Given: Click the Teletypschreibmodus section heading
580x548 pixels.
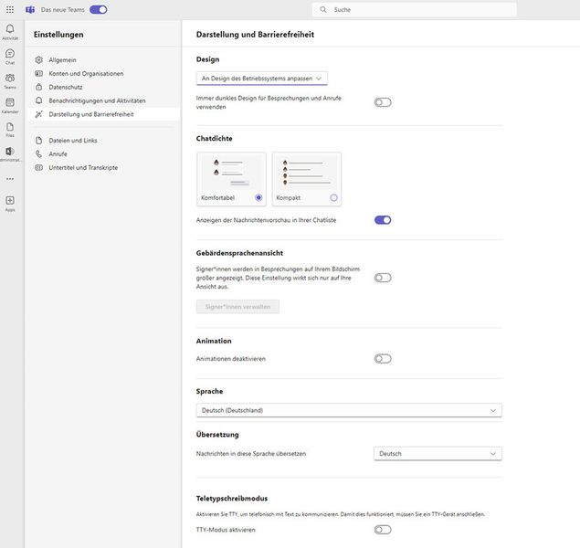Looking at the screenshot, I should click(232, 499).
